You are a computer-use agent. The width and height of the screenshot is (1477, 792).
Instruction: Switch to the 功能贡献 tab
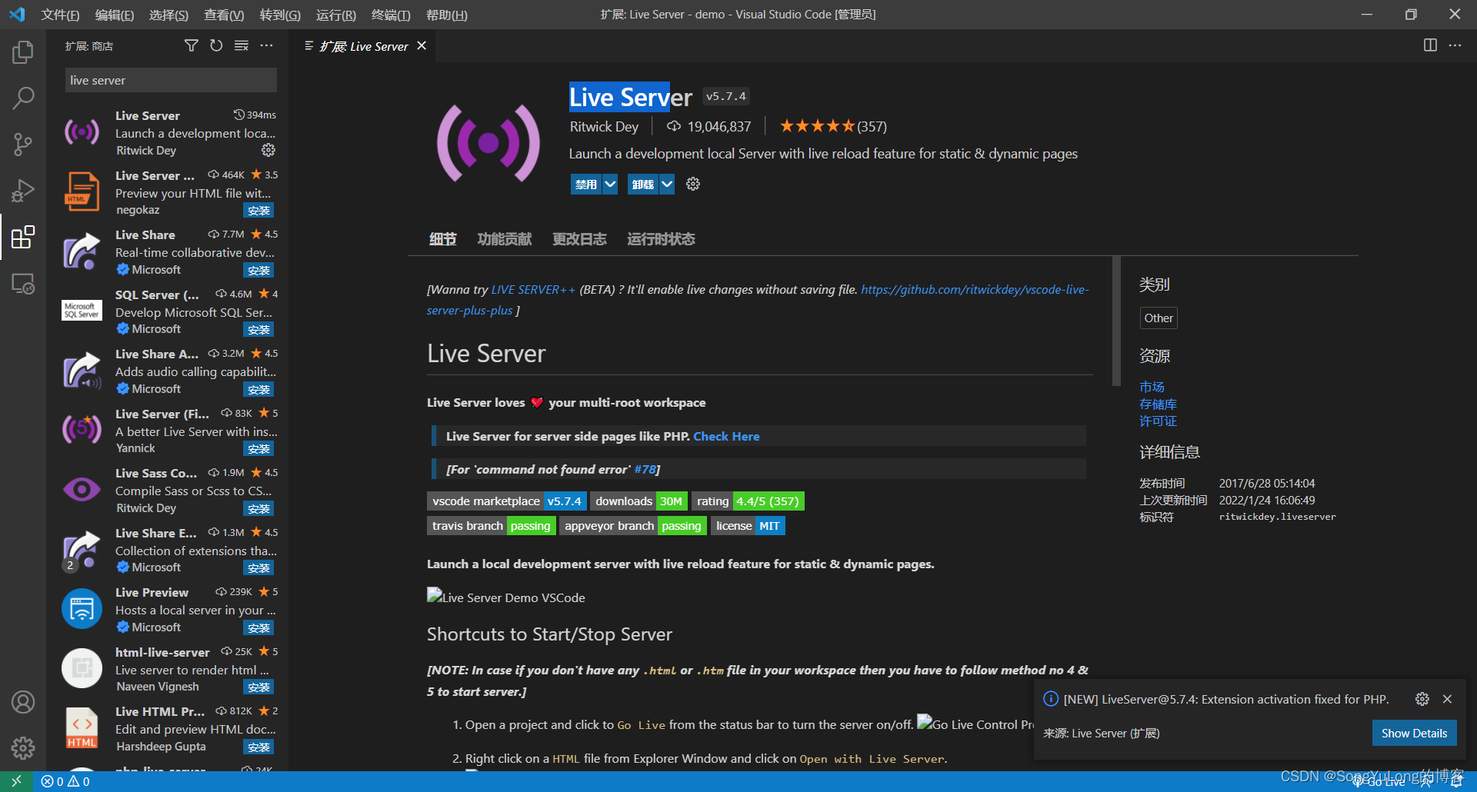504,239
